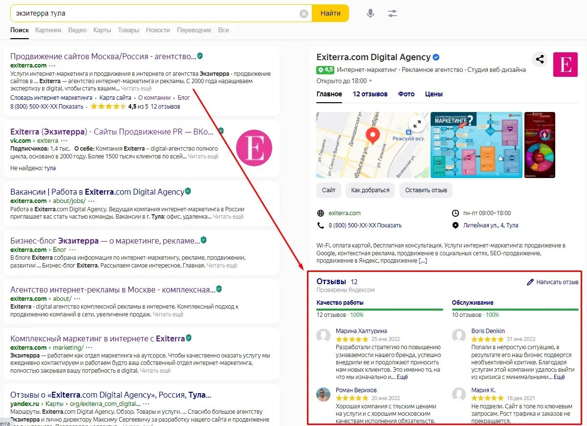Open options dots next to exiterra.com › about/jobs/
Screen dimensions: 587x426
point(91,201)
